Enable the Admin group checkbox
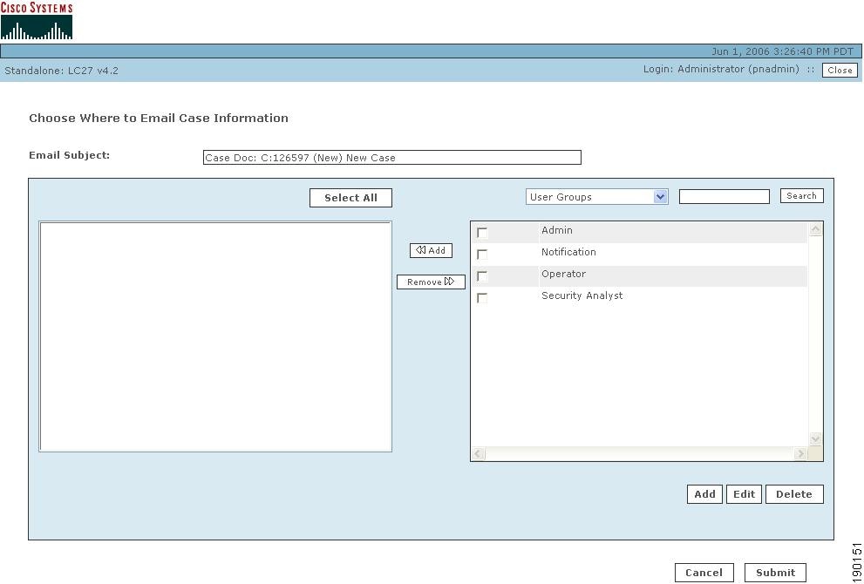Screen dimensions: 864x584 (481, 233)
